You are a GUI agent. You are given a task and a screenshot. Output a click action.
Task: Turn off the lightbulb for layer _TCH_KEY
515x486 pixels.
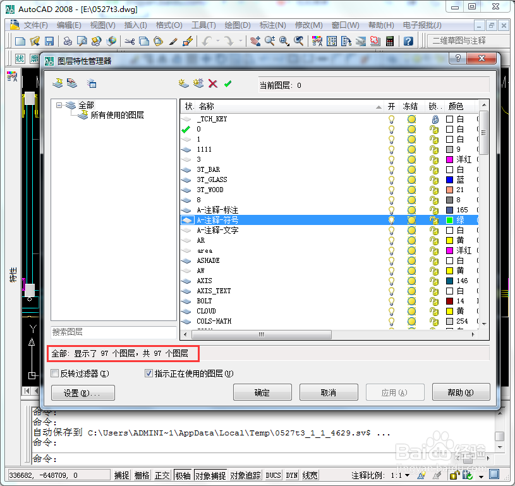tap(391, 119)
